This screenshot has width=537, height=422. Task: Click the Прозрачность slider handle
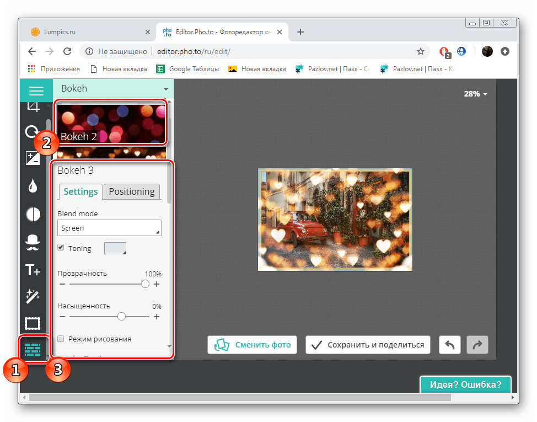click(145, 284)
